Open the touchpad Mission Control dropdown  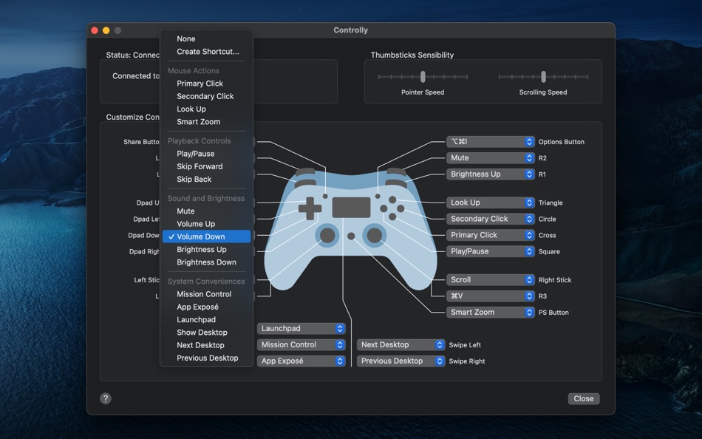pyautogui.click(x=301, y=345)
